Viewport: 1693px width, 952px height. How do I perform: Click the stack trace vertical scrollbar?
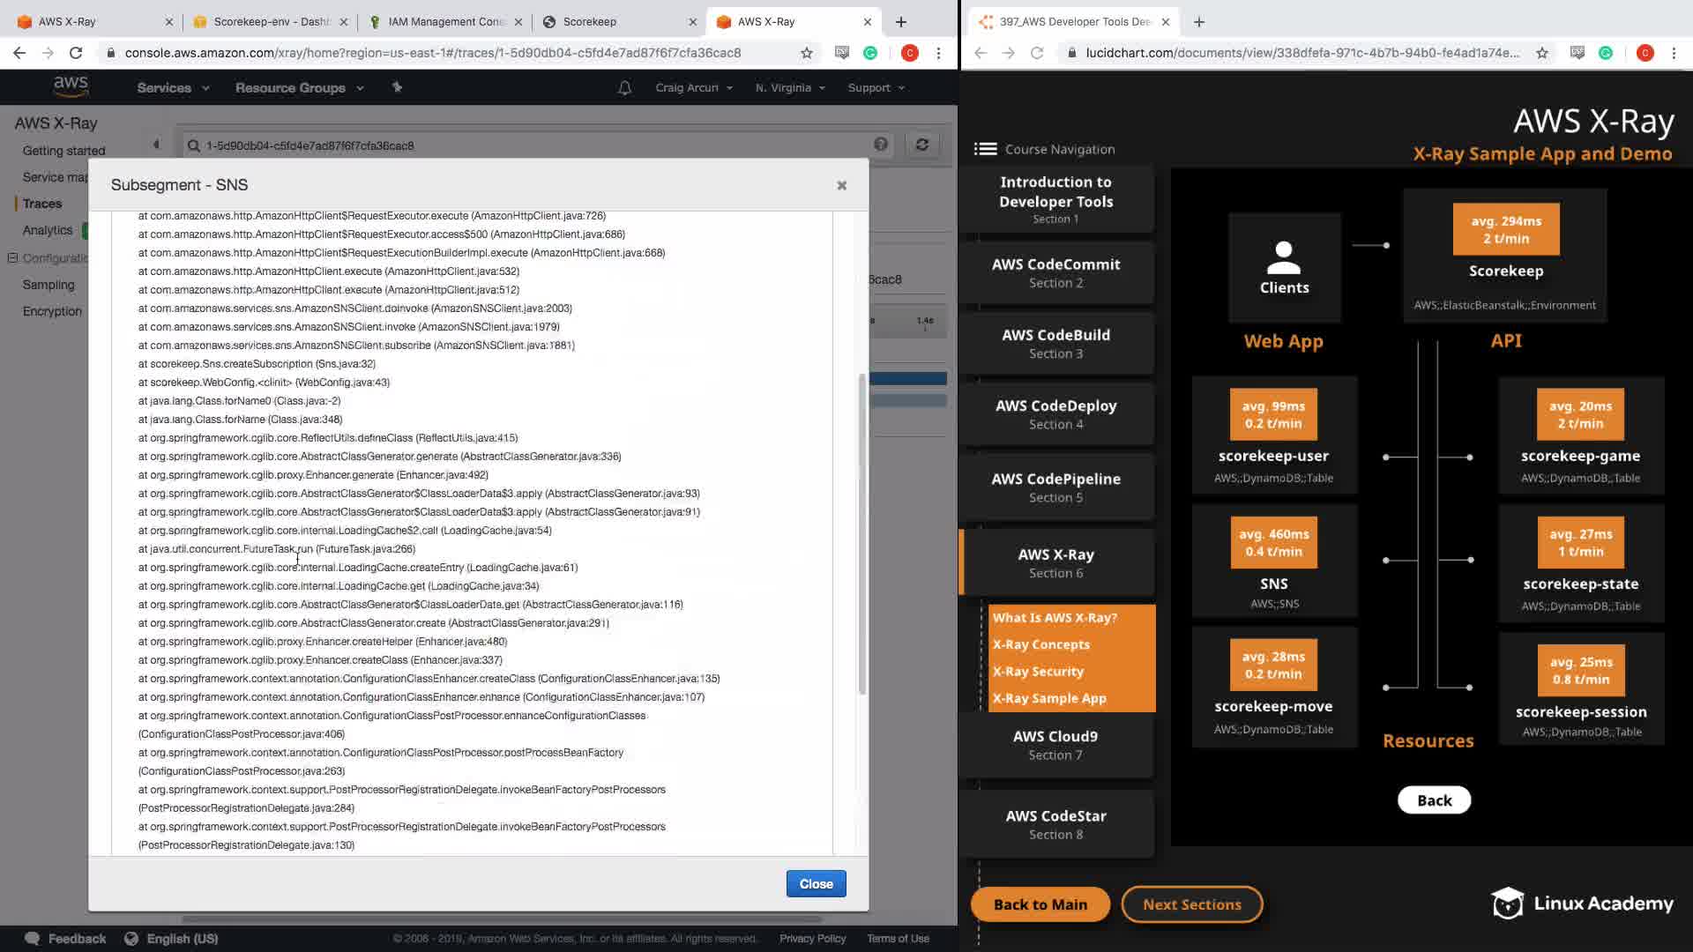pyautogui.click(x=861, y=533)
